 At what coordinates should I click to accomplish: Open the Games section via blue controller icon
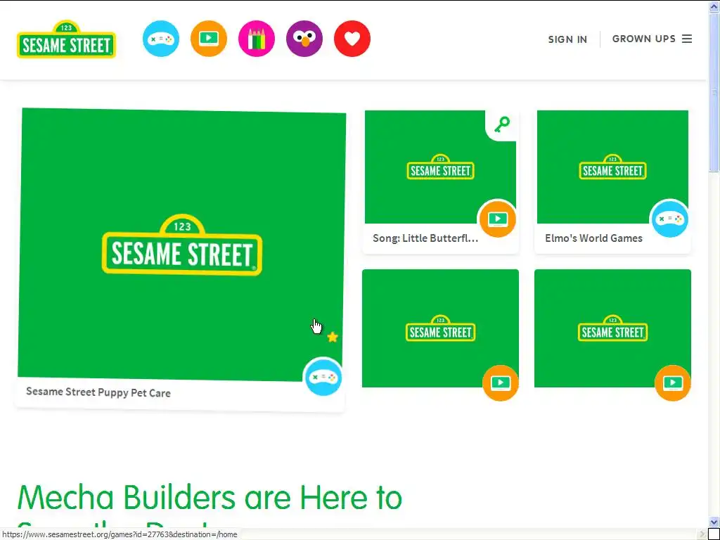pos(161,39)
